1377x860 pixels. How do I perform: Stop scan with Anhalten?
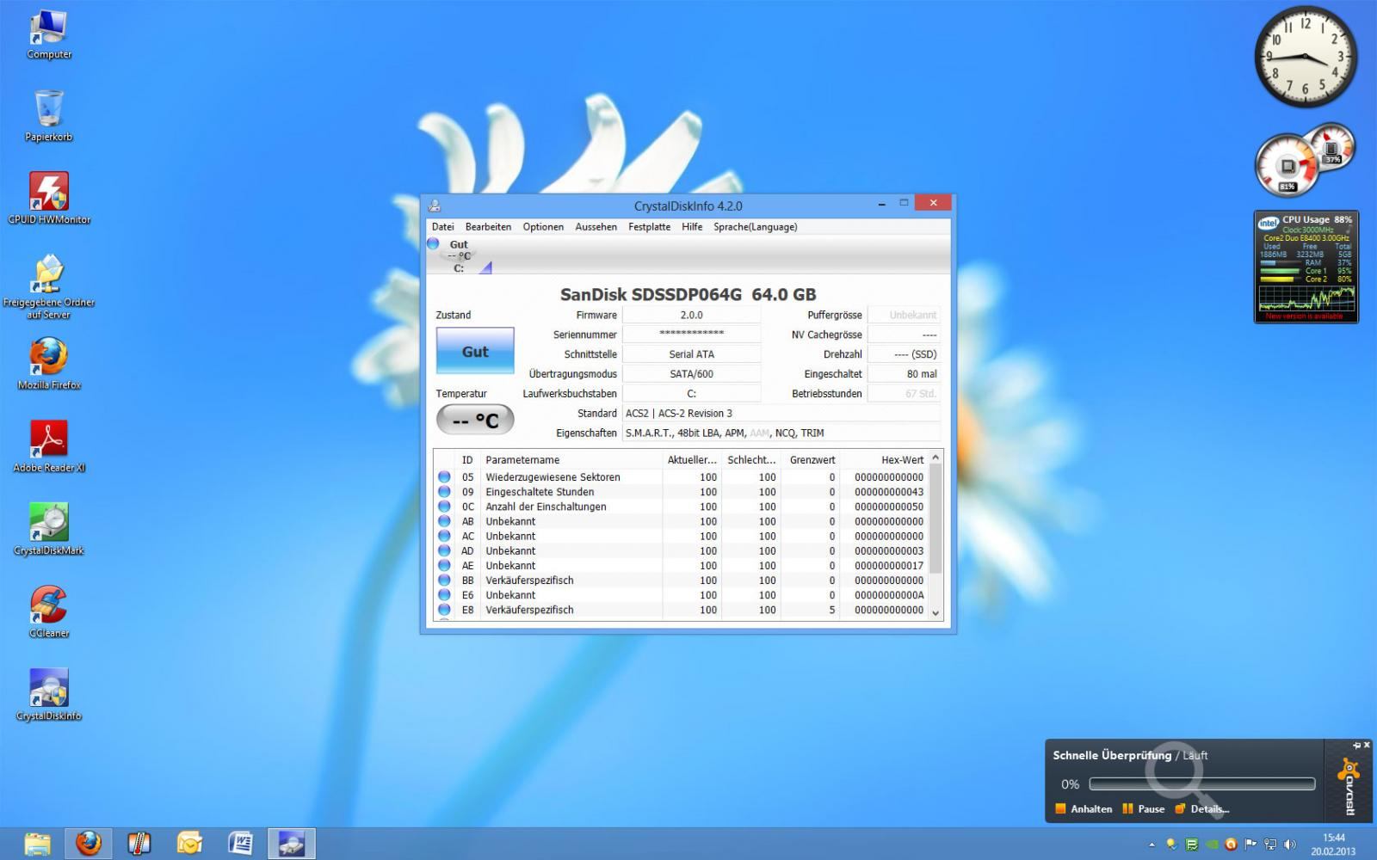pyautogui.click(x=1084, y=809)
